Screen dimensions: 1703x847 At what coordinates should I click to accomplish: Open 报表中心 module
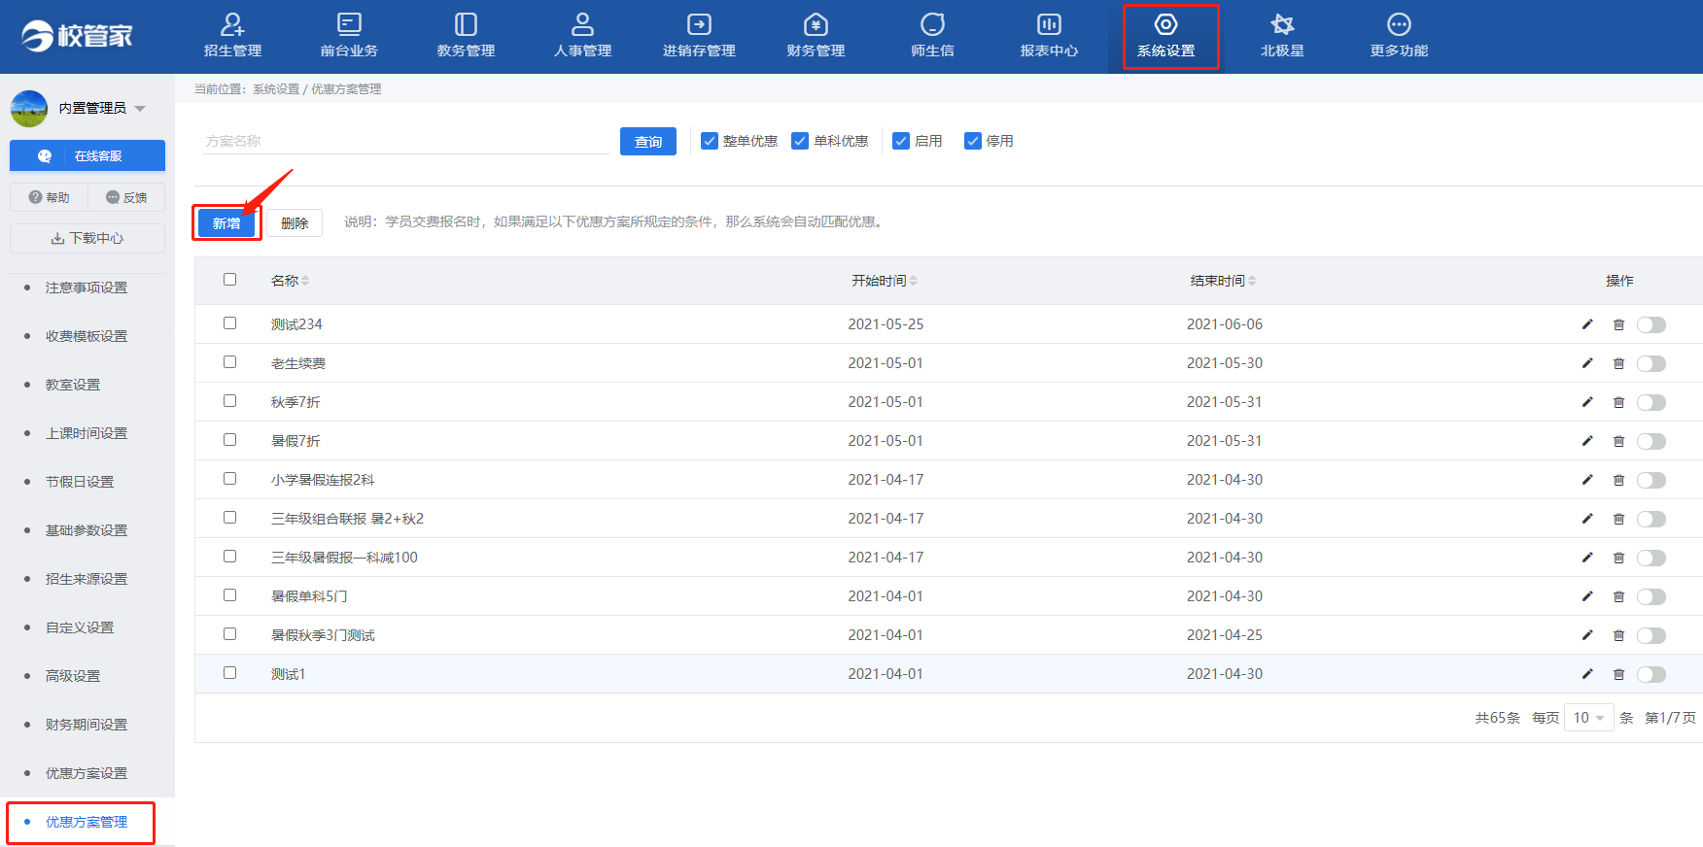(1049, 36)
